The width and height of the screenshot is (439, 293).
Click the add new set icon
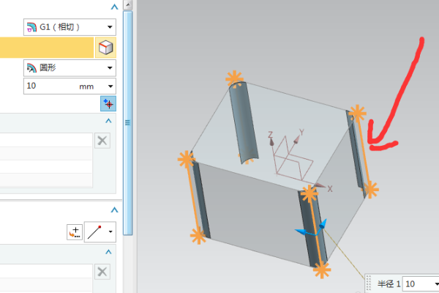coord(109,103)
